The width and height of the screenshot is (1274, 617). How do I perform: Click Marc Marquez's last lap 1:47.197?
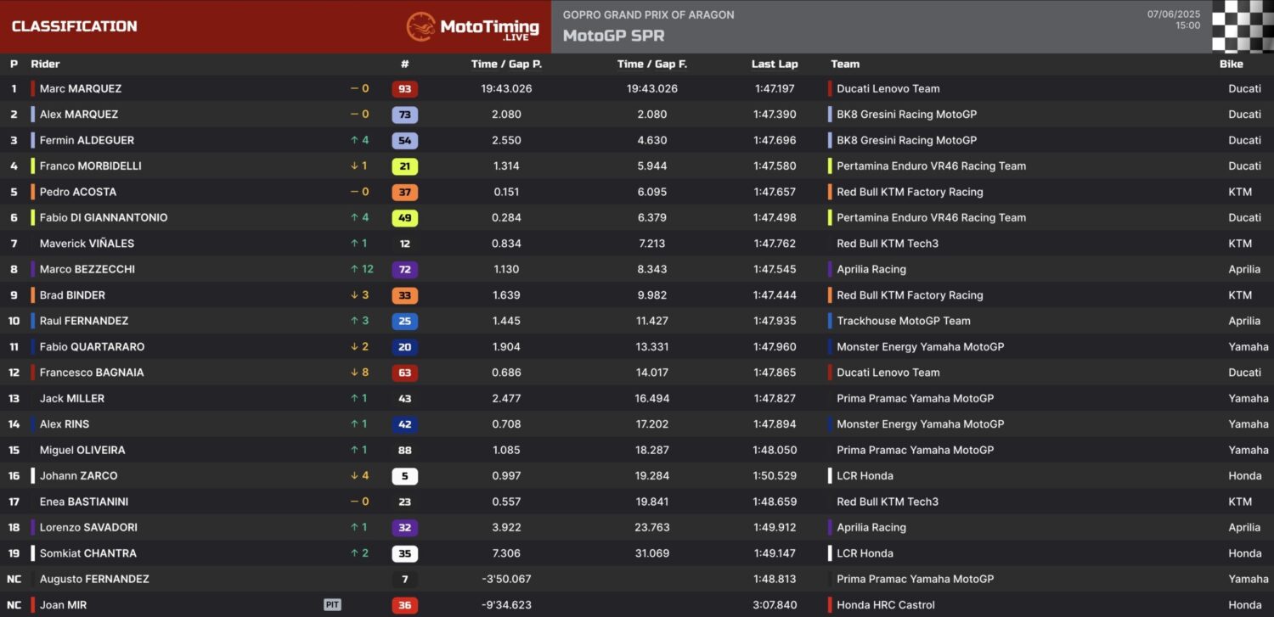[775, 88]
